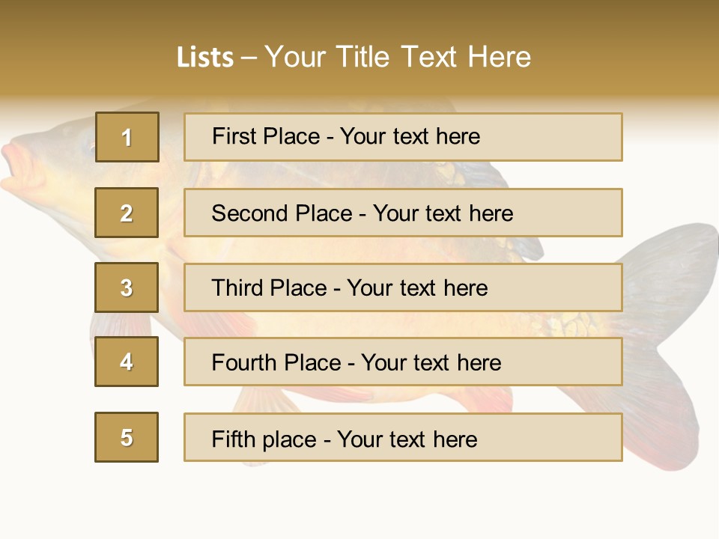
Task: Select the number 4 box
Action: click(x=127, y=362)
